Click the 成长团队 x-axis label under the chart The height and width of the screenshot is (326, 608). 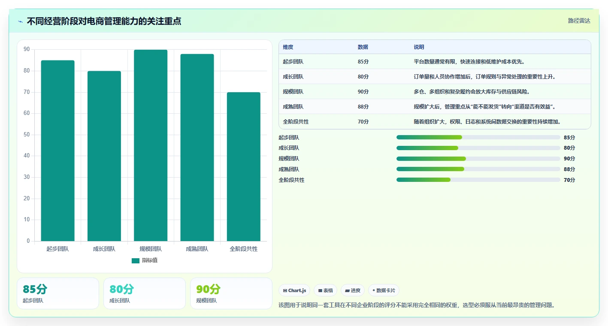[x=104, y=249]
